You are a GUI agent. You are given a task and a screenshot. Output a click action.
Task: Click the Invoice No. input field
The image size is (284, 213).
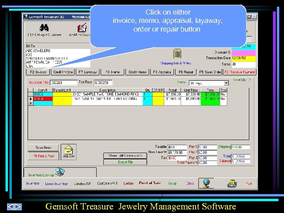pyautogui.click(x=64, y=82)
